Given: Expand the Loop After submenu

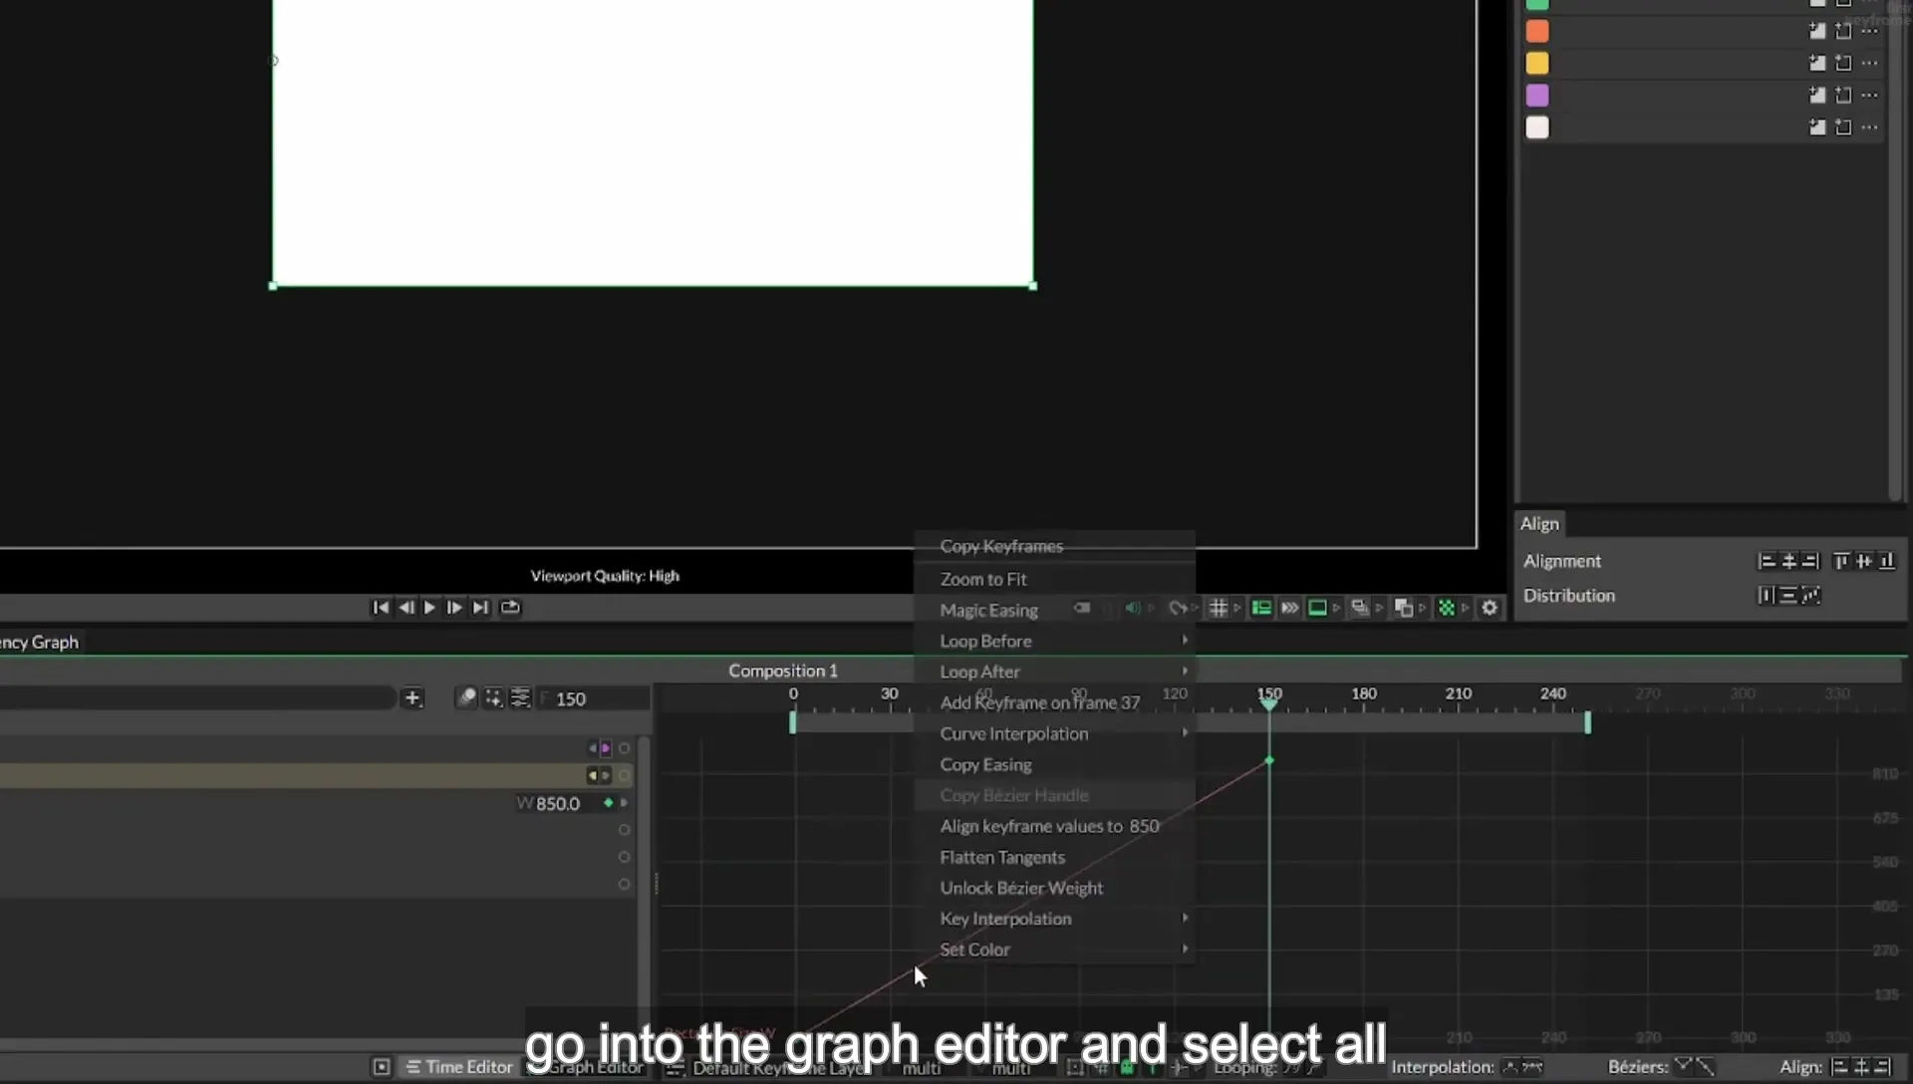Looking at the screenshot, I should coord(1054,672).
